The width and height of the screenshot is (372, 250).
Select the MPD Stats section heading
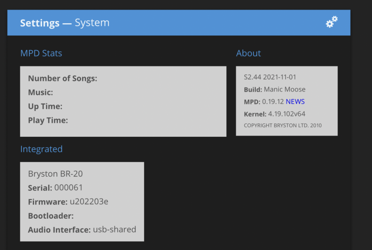pyautogui.click(x=41, y=53)
